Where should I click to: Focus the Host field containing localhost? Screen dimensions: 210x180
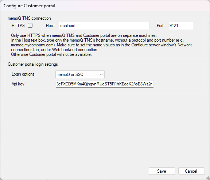point(104,26)
